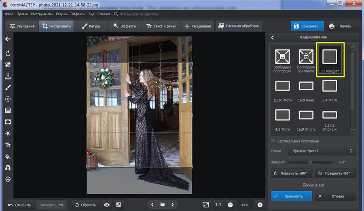Image resolution: width=364 pixels, height=211 pixels.
Task: Toggle before/after compare view icon
Action: click(x=119, y=205)
